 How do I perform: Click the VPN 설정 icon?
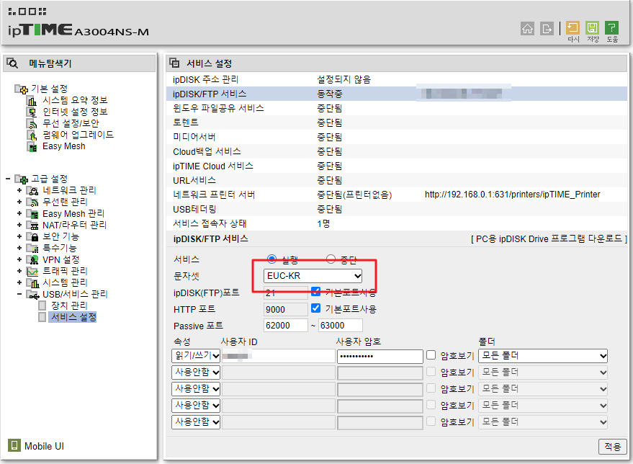pos(32,259)
